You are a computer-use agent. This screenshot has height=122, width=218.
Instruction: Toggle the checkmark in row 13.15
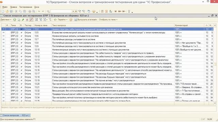21,67
